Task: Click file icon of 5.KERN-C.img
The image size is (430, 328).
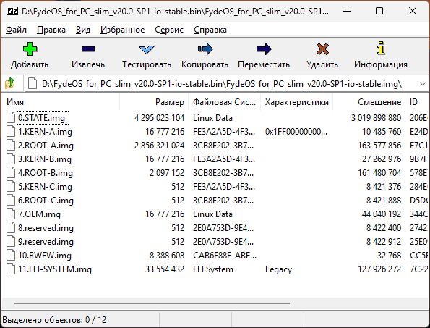Action: point(11,186)
